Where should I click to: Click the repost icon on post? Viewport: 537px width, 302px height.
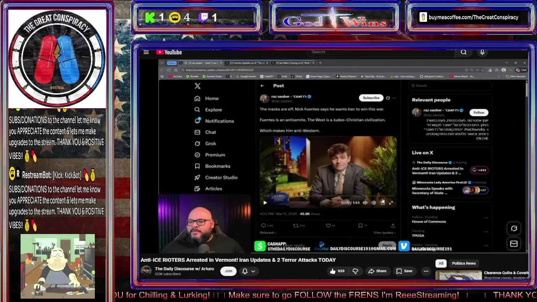(296, 226)
